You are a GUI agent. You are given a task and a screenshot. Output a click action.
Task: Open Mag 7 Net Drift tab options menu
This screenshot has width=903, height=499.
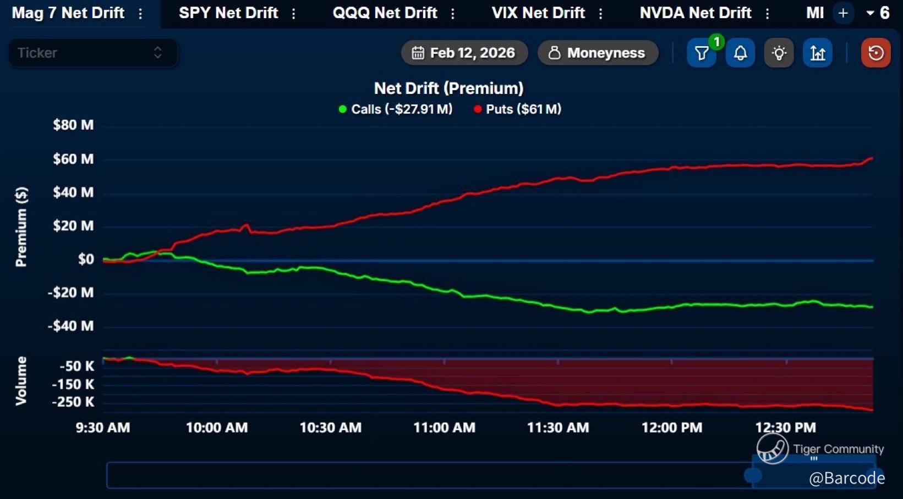tap(141, 13)
